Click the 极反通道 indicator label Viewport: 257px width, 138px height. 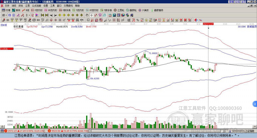click(x=18, y=26)
